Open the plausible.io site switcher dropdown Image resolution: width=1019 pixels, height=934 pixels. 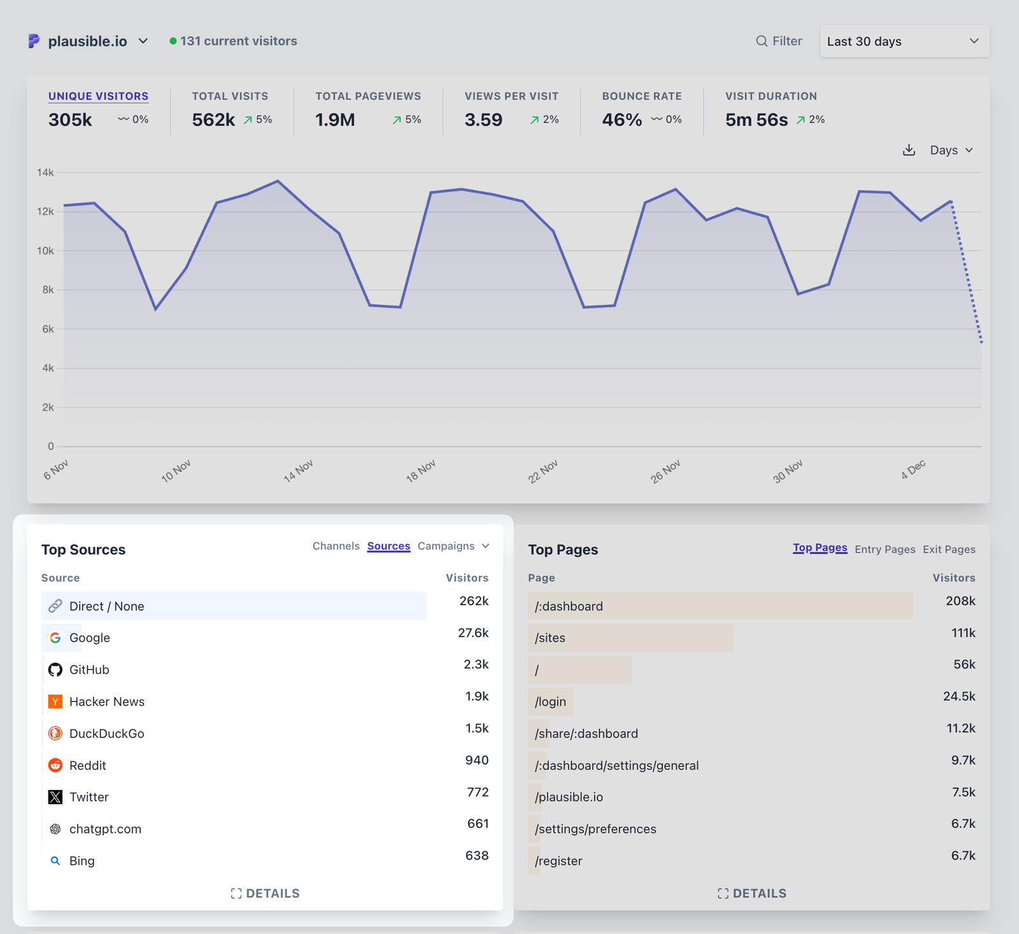(89, 41)
